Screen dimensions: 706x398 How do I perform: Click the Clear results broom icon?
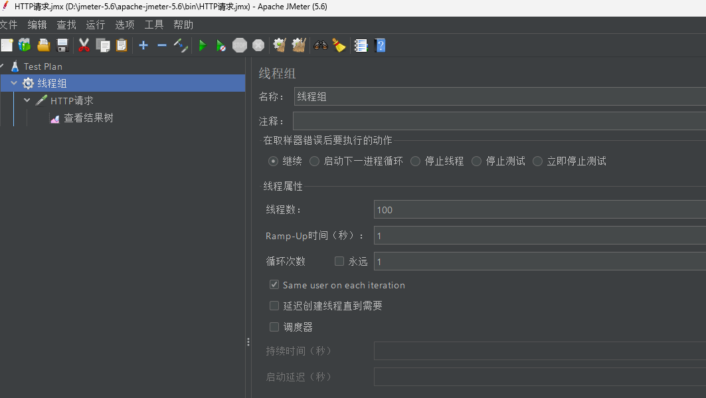pyautogui.click(x=280, y=45)
